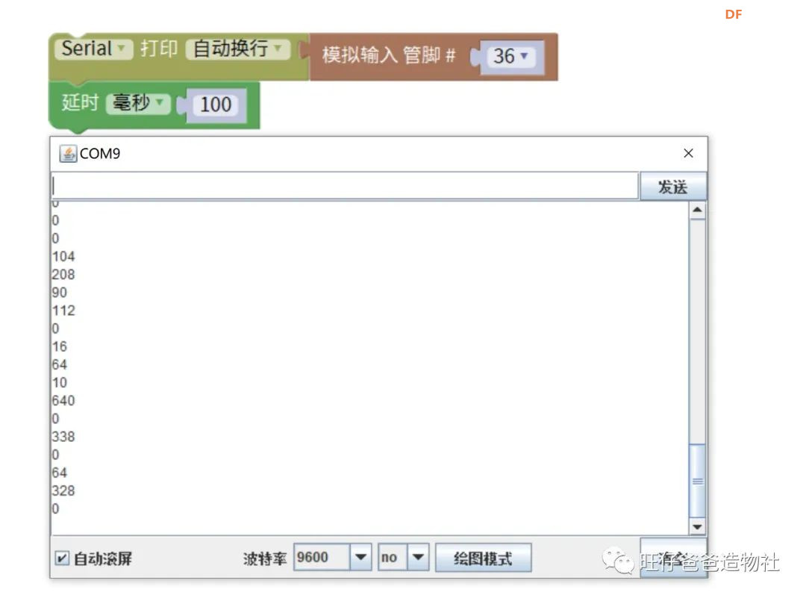Click the 清空 clear button

pos(673,558)
